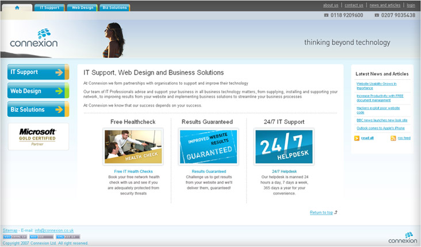This screenshot has height=247, width=421.
Task: Click the RSS feed orange icon
Action: click(393, 138)
